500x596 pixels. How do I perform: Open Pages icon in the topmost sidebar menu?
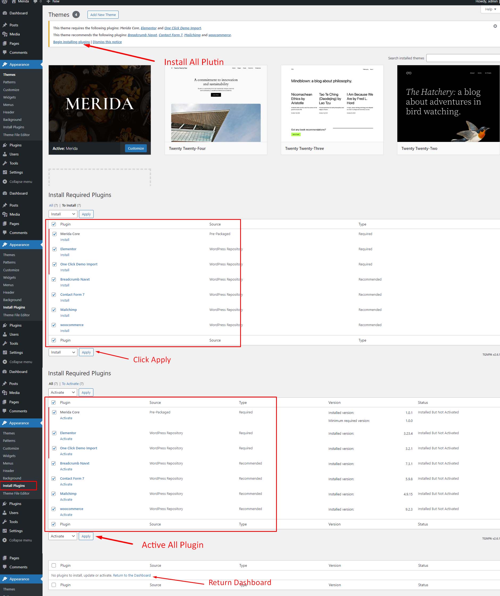pyautogui.click(x=5, y=43)
